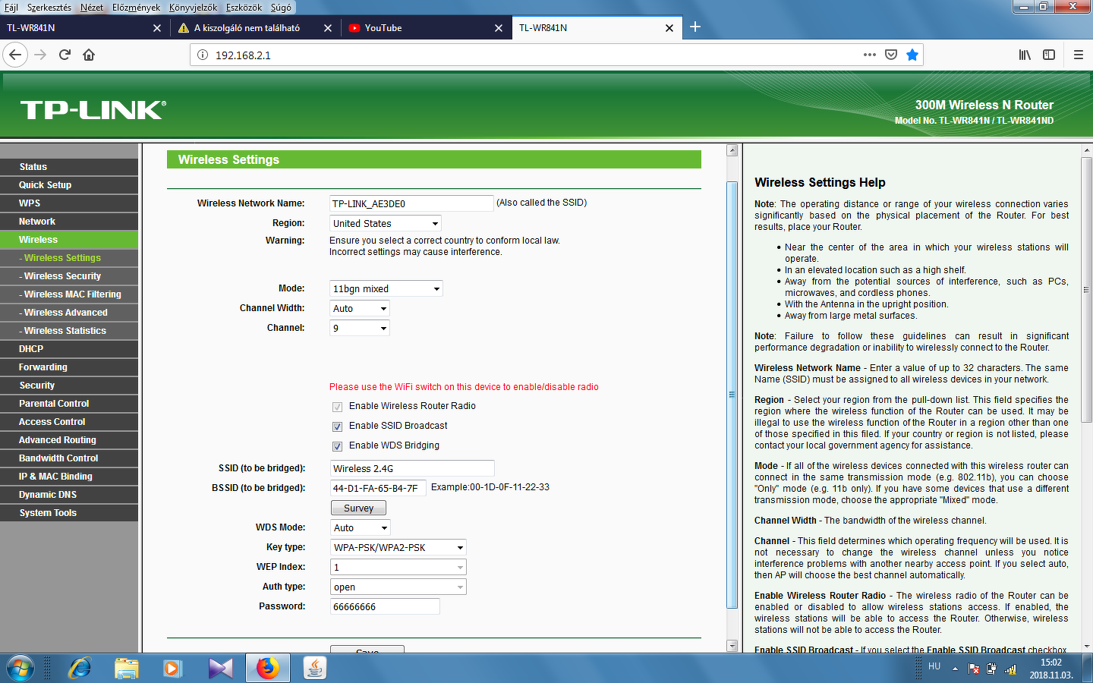The width and height of the screenshot is (1093, 683).
Task: Open the Auth type dropdown
Action: (x=398, y=587)
